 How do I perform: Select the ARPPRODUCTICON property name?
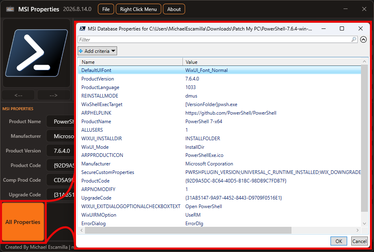point(102,155)
